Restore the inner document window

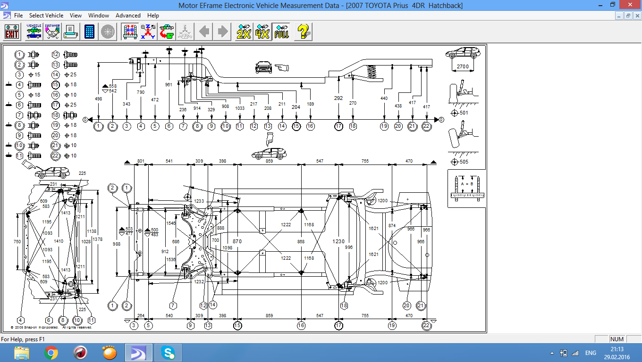pos(628,16)
